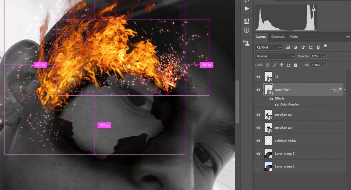Screen dimensions: 351x190
Task: Open the Clone Source stamp panel icon
Action: [x=246, y=43]
